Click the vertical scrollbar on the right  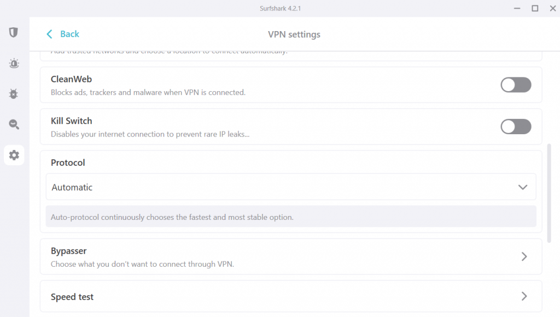point(549,191)
